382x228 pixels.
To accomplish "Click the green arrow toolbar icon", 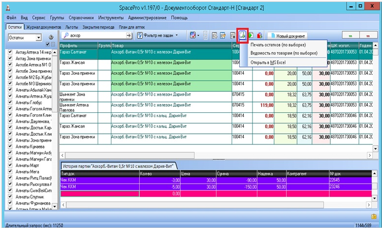I will (251, 36).
